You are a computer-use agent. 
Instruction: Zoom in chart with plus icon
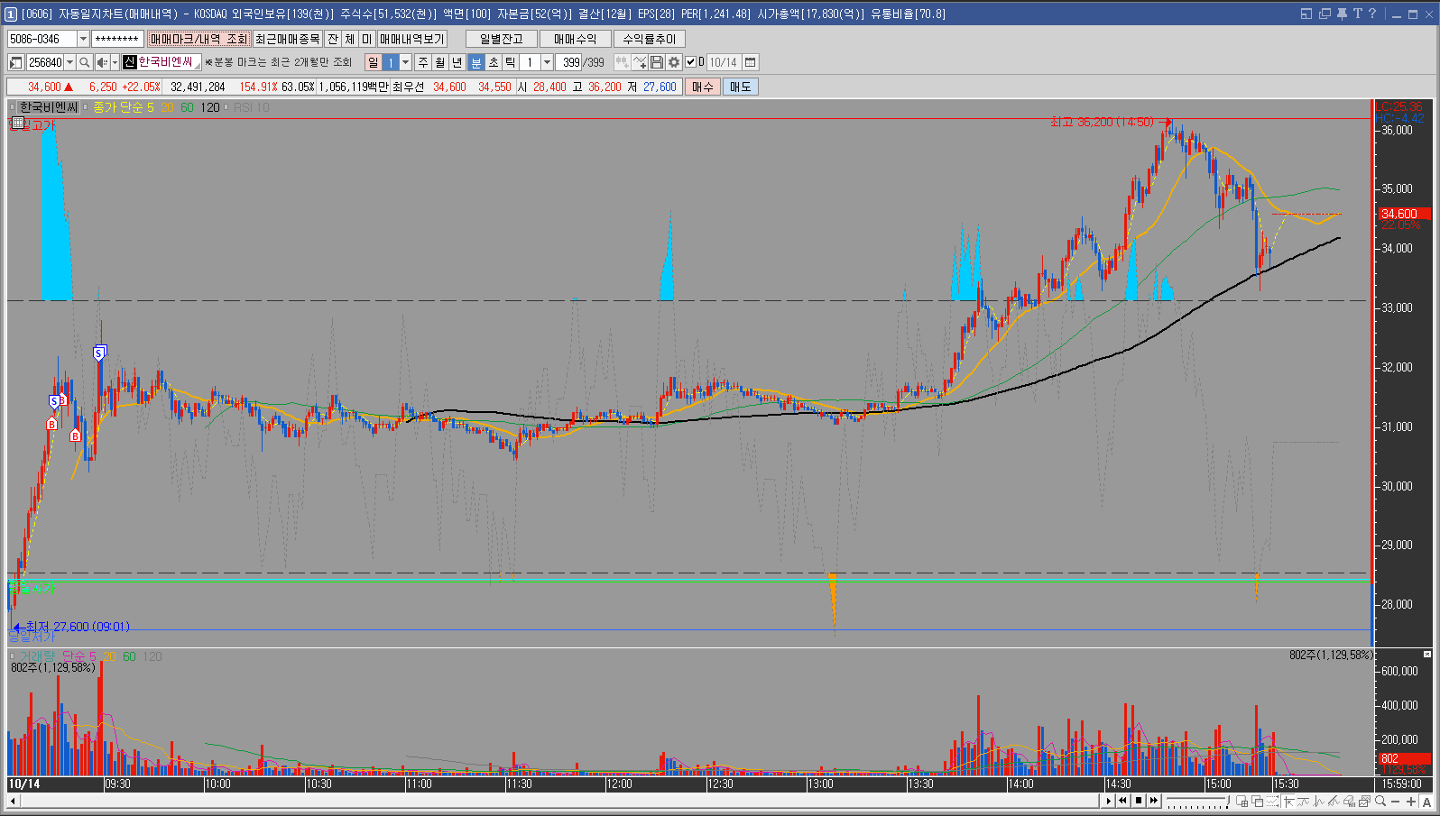pyautogui.click(x=1411, y=801)
